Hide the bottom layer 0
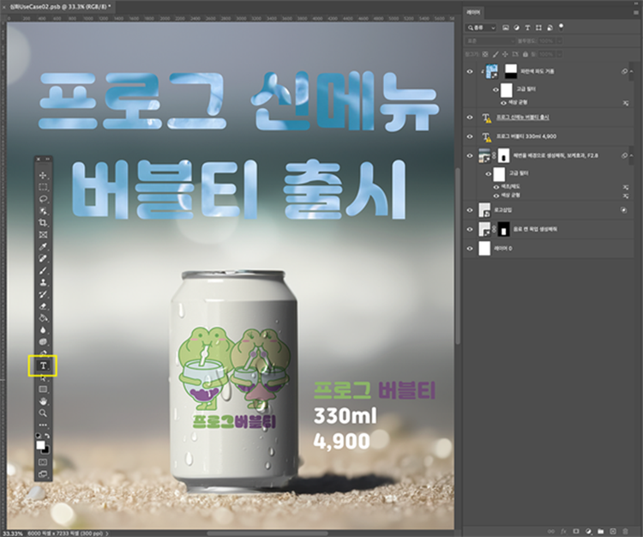643x537 pixels. [470, 248]
